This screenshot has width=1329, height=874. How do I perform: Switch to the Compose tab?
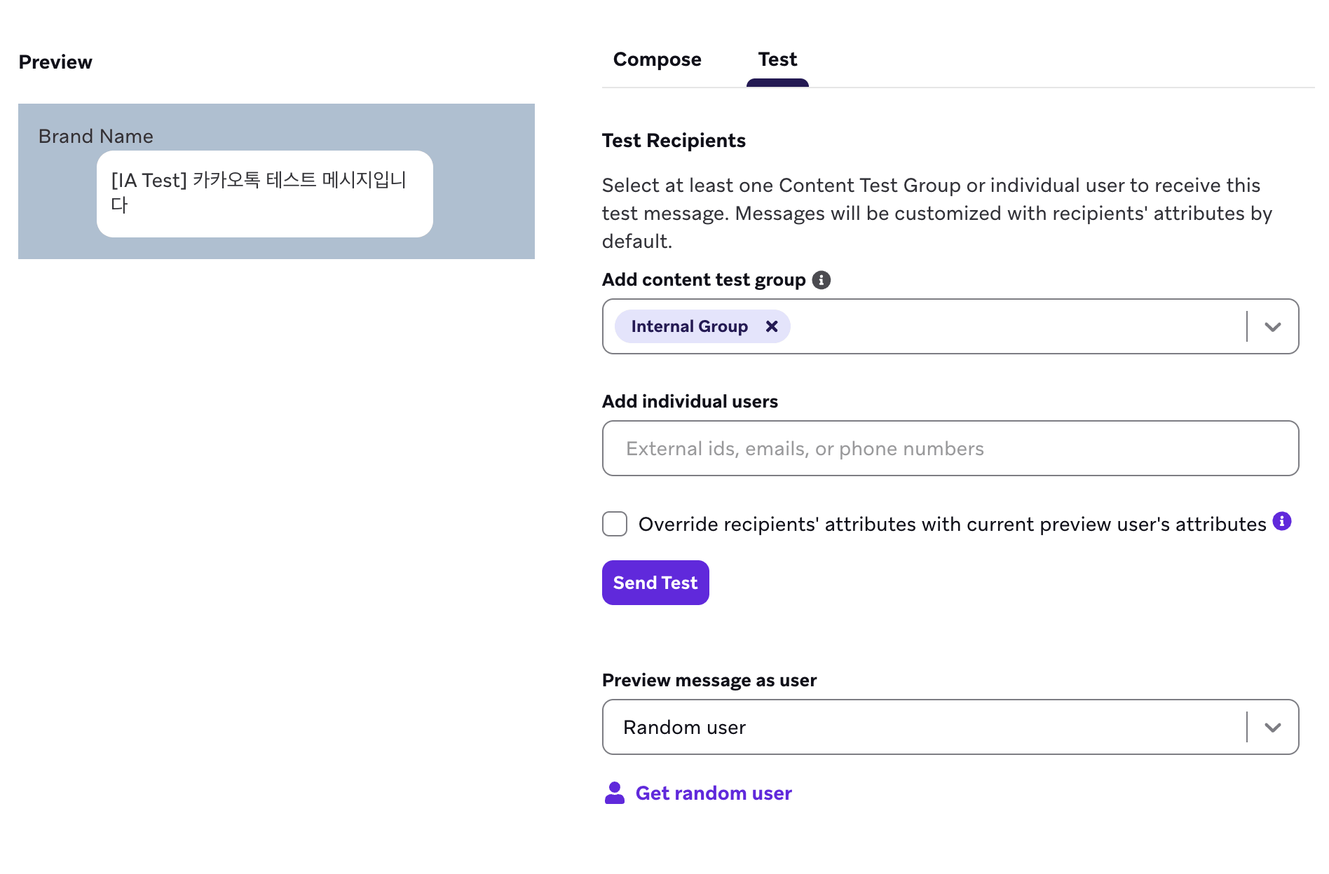tap(657, 60)
